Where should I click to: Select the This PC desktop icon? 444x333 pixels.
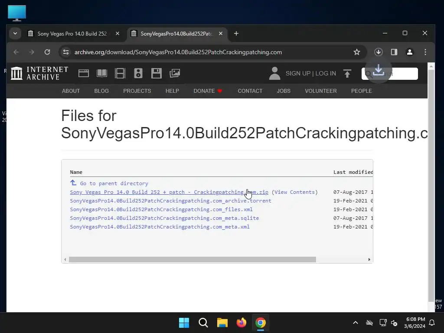coord(17,13)
